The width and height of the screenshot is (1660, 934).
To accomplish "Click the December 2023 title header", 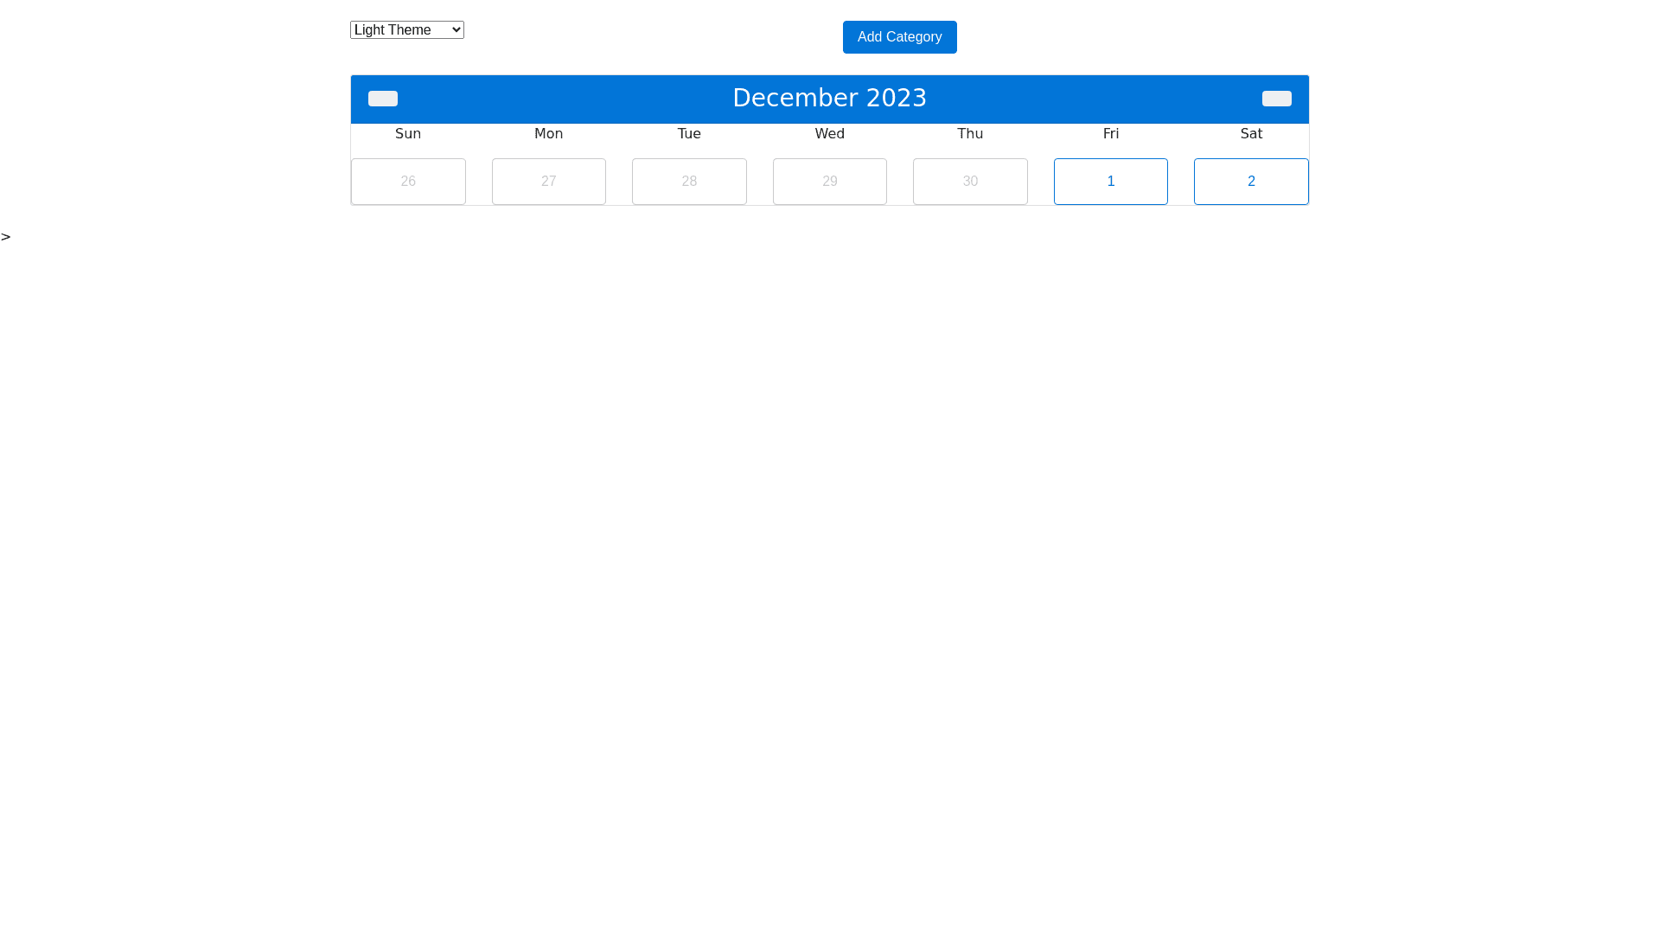I will (829, 99).
